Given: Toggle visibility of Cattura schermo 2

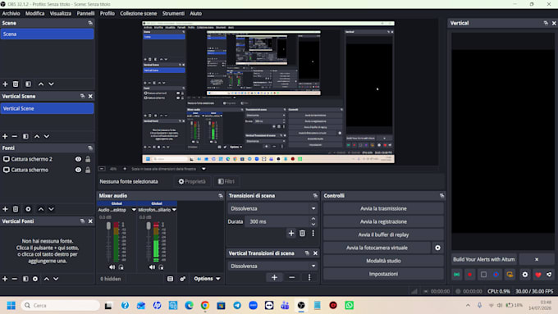Looking at the screenshot, I should click(78, 159).
